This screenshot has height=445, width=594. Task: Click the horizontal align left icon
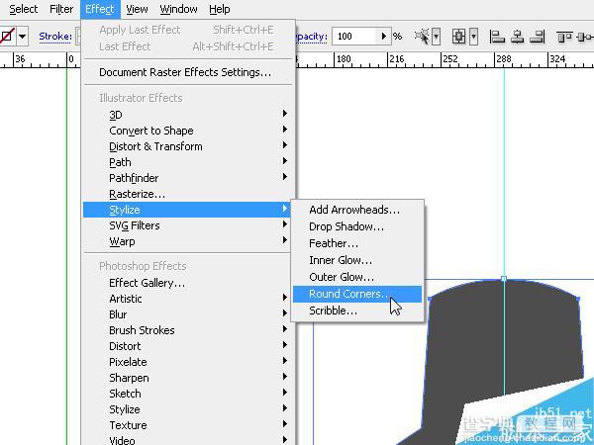[497, 37]
